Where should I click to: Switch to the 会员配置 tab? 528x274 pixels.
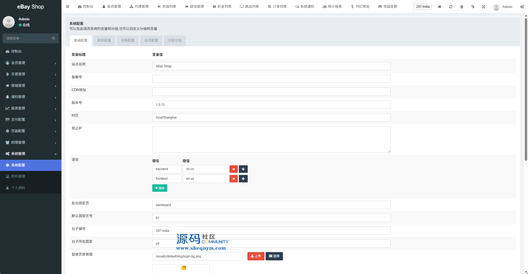(x=151, y=41)
